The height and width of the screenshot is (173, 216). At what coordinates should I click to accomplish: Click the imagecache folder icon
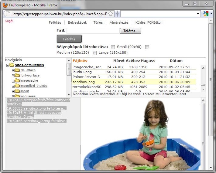click(x=17, y=80)
